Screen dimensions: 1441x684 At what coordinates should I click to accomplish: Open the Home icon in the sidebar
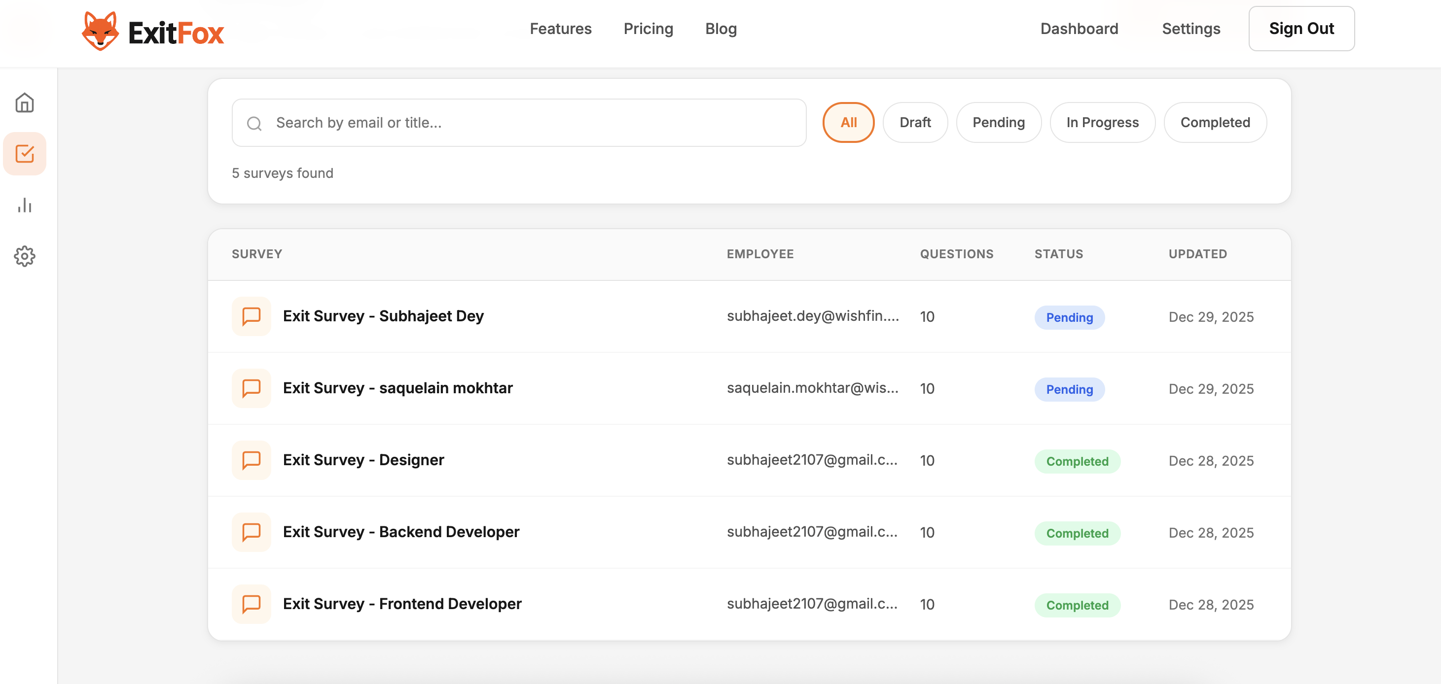coord(25,103)
